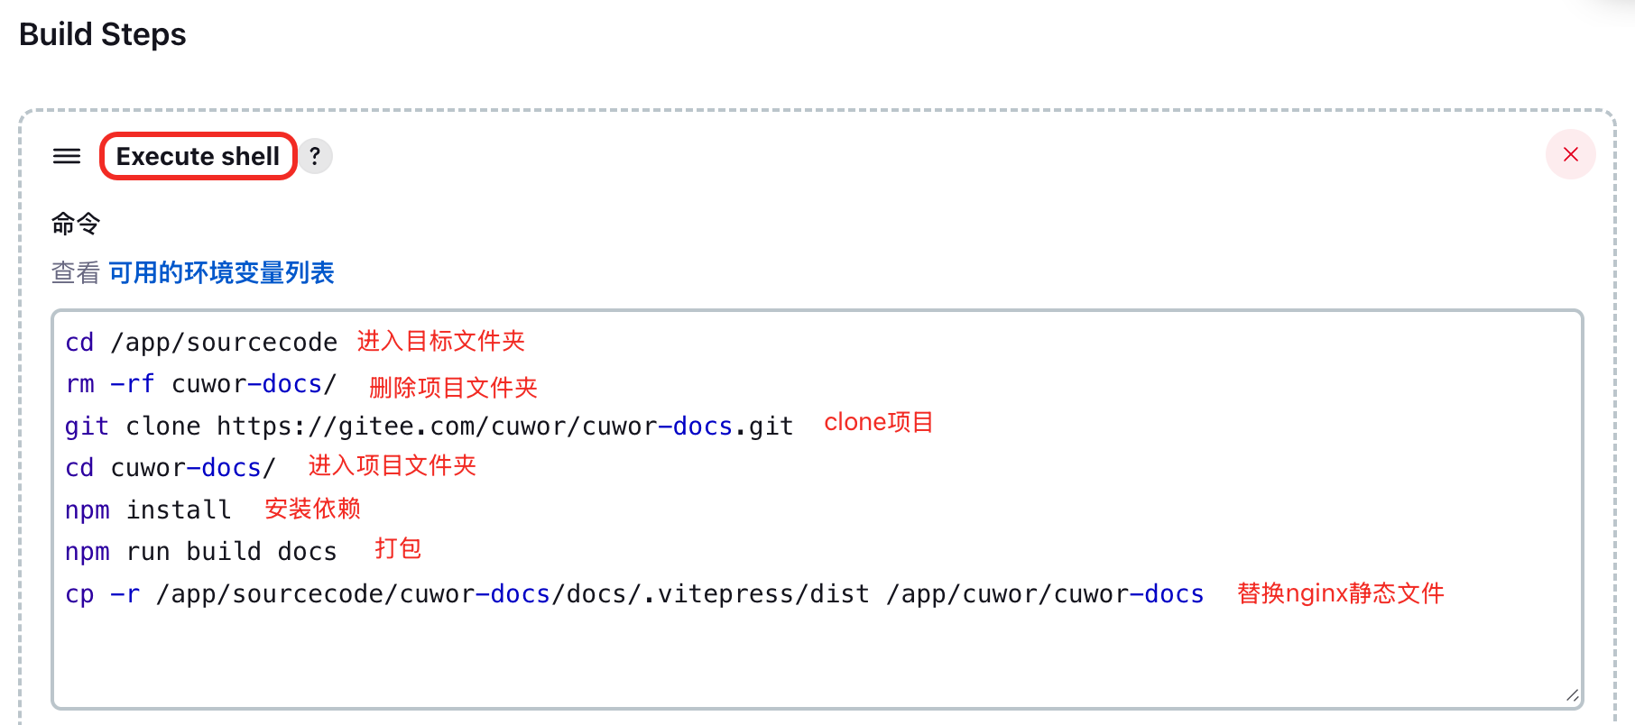
Task: Click the 命令 field label
Action: point(76,224)
